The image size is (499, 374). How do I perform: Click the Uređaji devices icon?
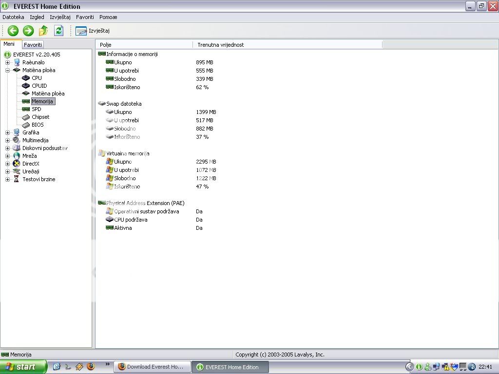click(17, 171)
